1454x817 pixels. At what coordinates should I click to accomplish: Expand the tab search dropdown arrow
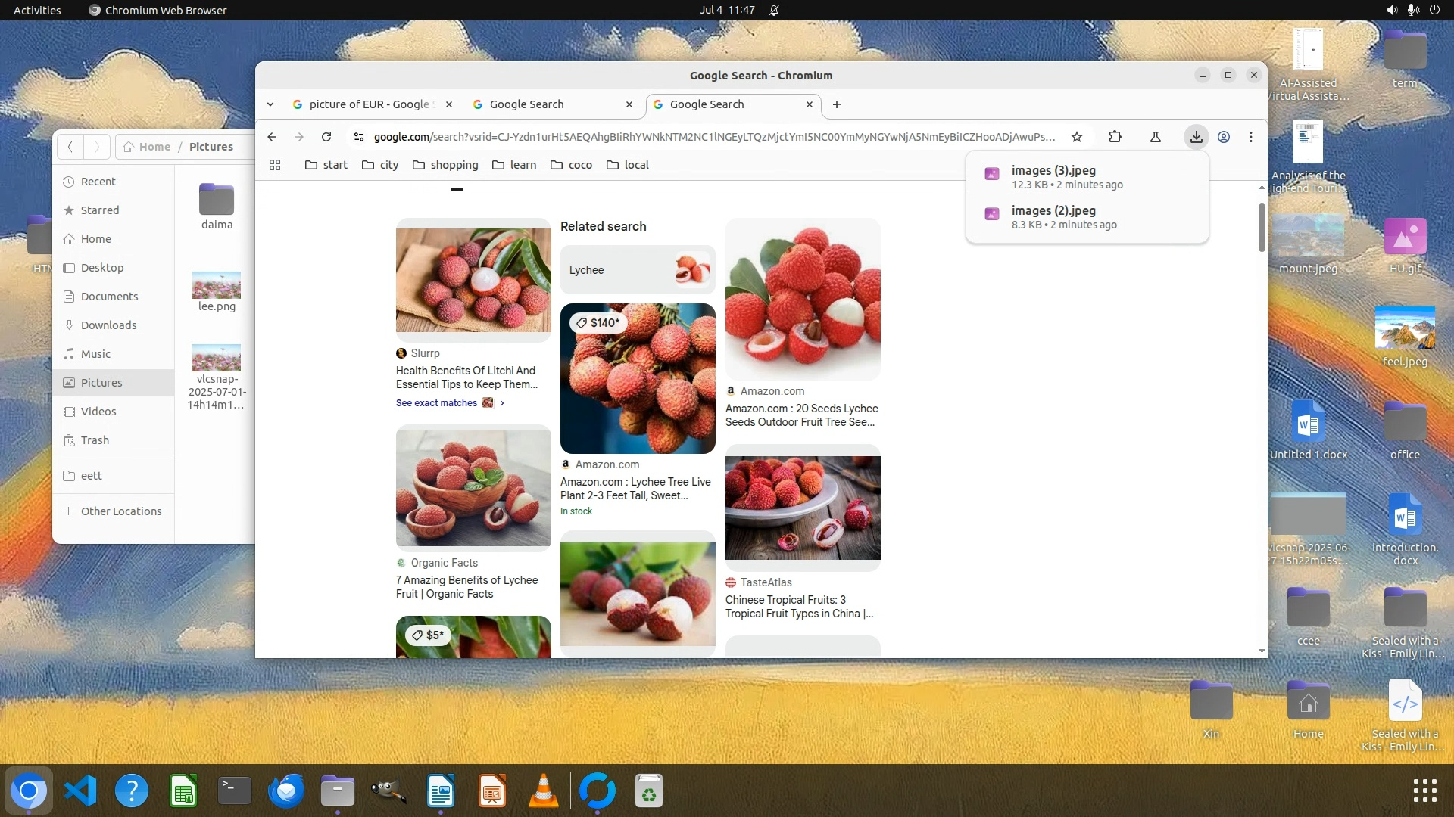(270, 104)
